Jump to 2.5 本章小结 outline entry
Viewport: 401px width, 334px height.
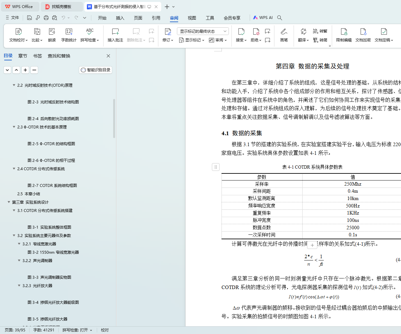click(x=29, y=194)
